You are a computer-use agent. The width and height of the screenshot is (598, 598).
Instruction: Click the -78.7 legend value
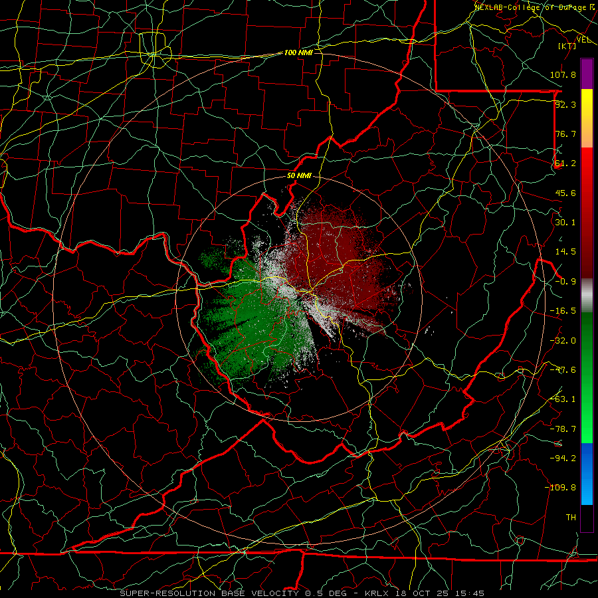coord(563,429)
